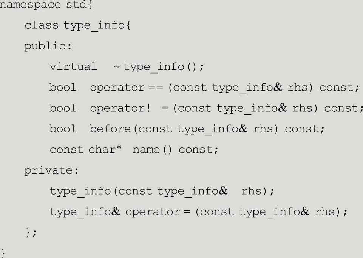Click 'operator =' on the assignment line
Viewport: 363px width, 258px height.
(x=158, y=212)
